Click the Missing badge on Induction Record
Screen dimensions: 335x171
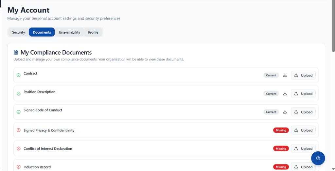(x=281, y=167)
